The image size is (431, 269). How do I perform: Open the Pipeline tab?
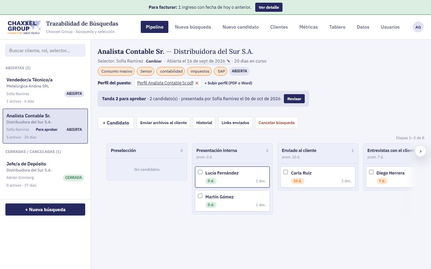point(155,27)
